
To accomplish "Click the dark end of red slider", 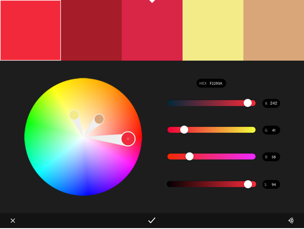I will pos(172,103).
